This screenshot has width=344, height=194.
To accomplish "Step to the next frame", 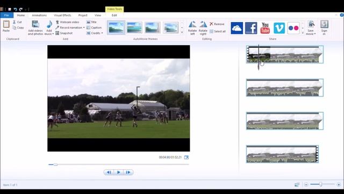I will coord(128,172).
